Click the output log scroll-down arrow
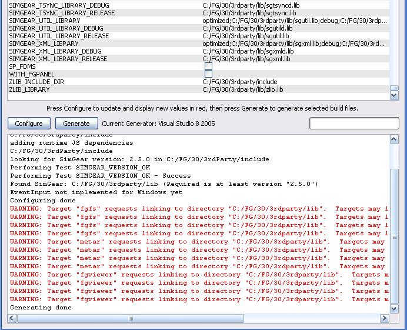The image size is (407, 330). pyautogui.click(x=394, y=308)
